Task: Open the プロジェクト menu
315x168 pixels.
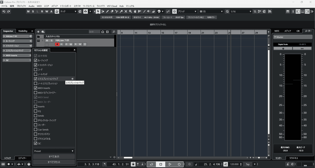Action: pos(21,6)
